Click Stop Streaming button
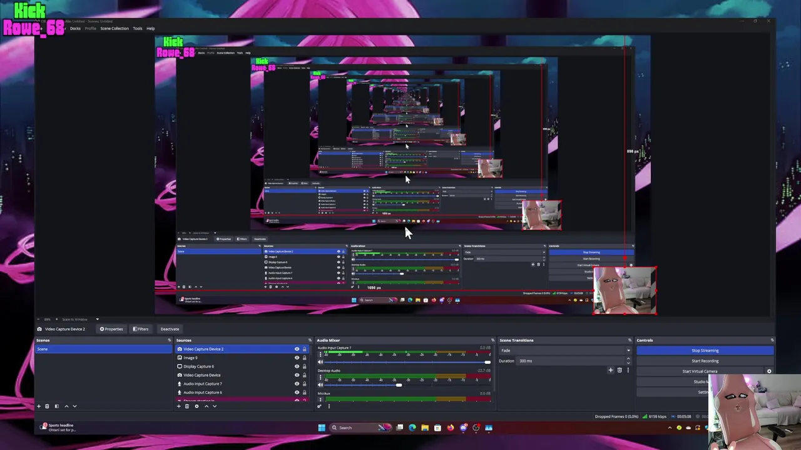The image size is (801, 450). click(x=705, y=351)
